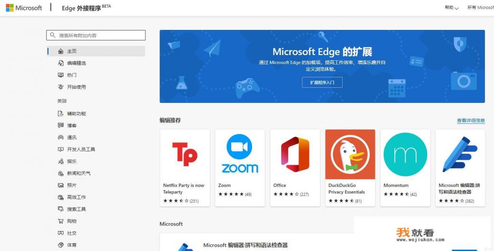
Task: Open the DuckDuckGo extension logo
Action: [x=350, y=154]
